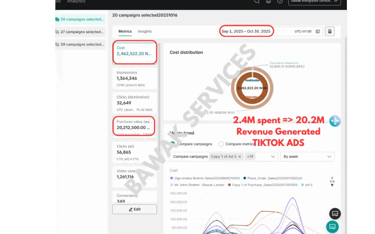The height and width of the screenshot is (234, 375).
Task: Expand the Compare campaigns selector dropdown
Action: pos(272,156)
